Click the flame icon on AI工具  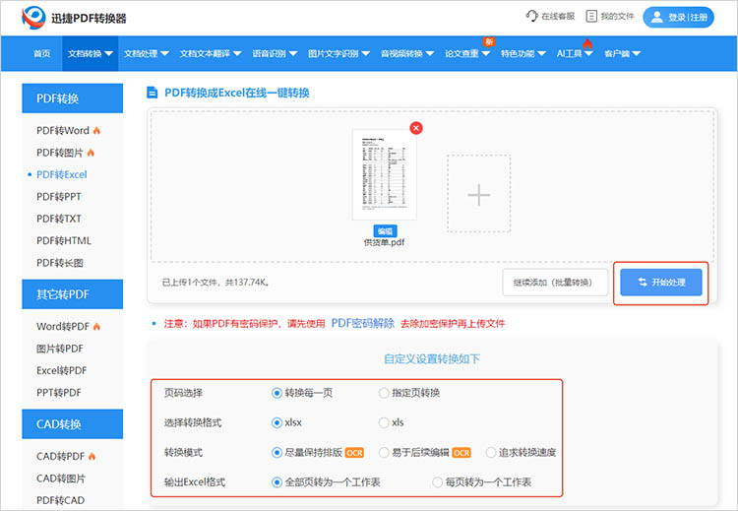587,43
